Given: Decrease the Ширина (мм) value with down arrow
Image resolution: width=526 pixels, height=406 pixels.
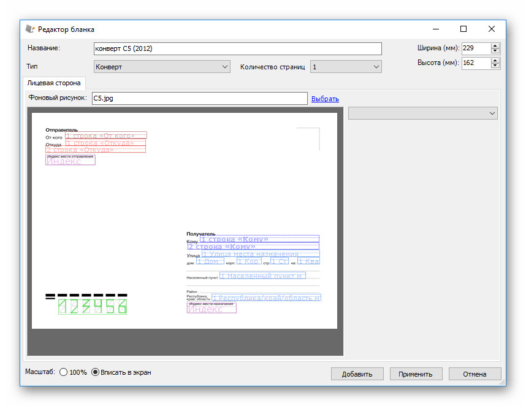Looking at the screenshot, I should (x=495, y=51).
